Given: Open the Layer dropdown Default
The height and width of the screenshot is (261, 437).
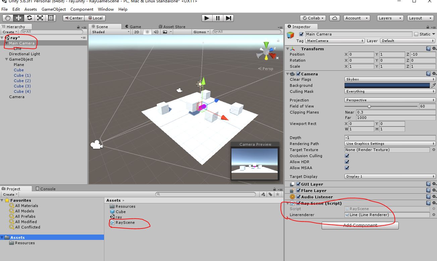Looking at the screenshot, I should pos(408,41).
